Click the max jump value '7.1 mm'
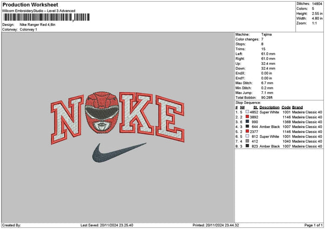The width and height of the screenshot is (325, 229). [x=267, y=93]
